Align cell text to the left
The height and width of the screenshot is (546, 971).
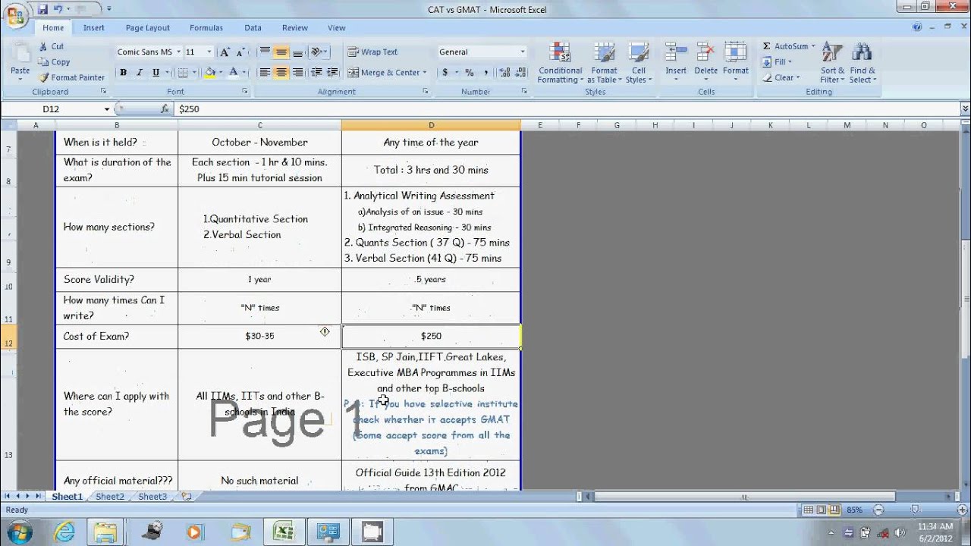click(x=265, y=73)
